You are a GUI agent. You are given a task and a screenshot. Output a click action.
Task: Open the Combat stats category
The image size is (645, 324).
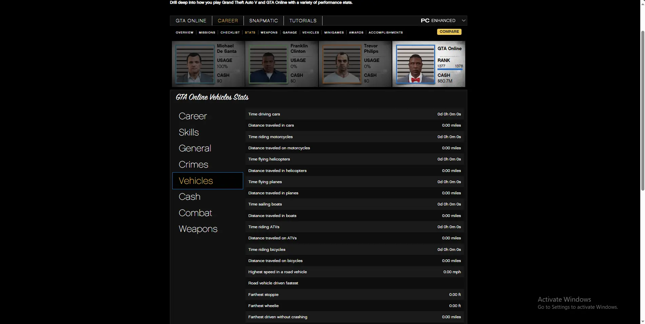click(195, 213)
